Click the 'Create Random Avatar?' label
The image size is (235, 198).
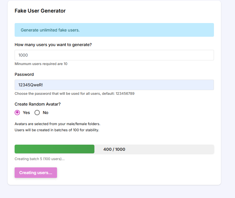tap(37, 104)
